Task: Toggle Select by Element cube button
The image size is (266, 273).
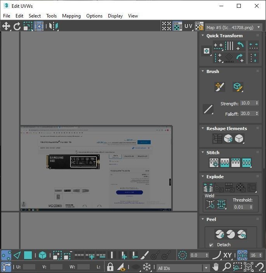Action: [42, 255]
